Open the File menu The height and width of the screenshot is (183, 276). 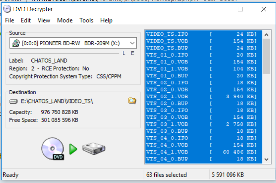10,20
